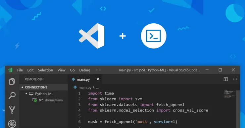Click the VS Code logo in title bar
The height and width of the screenshot is (128, 245).
(10, 70)
